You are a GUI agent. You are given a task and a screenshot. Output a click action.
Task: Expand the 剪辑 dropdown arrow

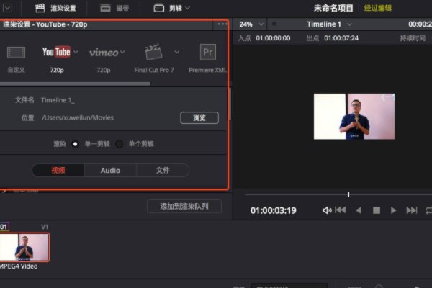(188, 8)
